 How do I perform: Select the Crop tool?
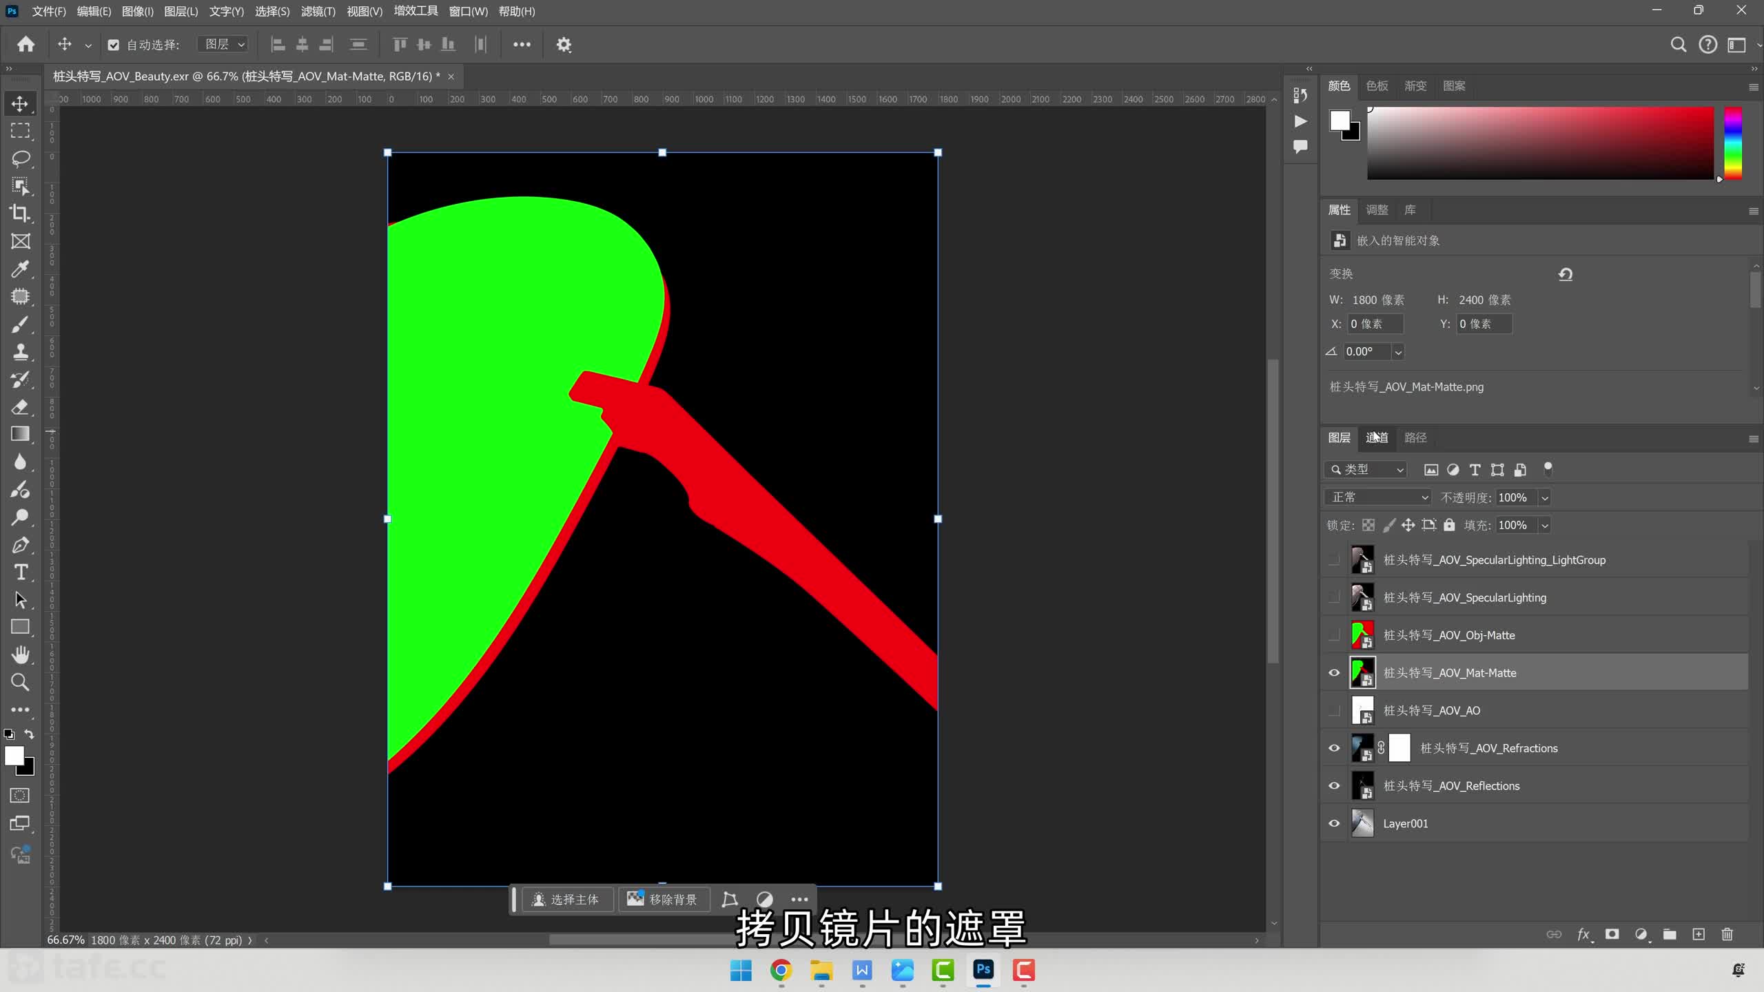coord(20,214)
